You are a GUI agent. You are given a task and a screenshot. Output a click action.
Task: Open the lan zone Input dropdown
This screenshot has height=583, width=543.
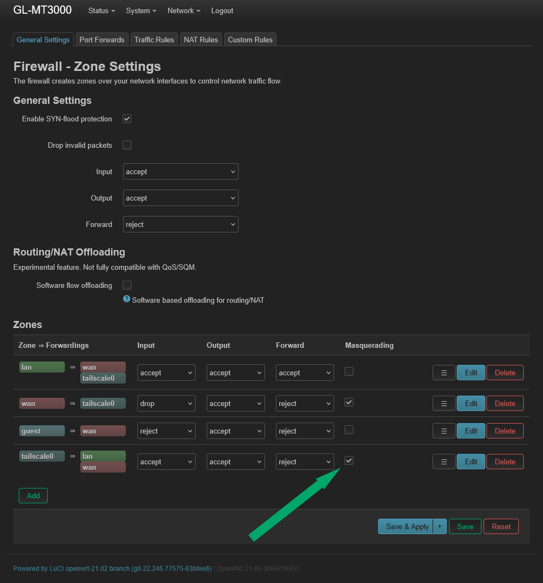[166, 372]
